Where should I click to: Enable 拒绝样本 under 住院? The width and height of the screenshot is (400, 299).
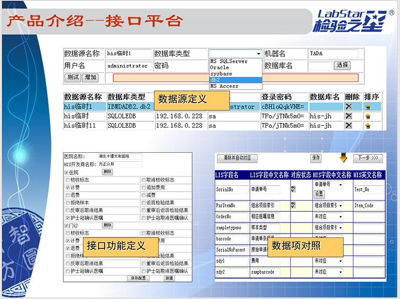coord(67,203)
